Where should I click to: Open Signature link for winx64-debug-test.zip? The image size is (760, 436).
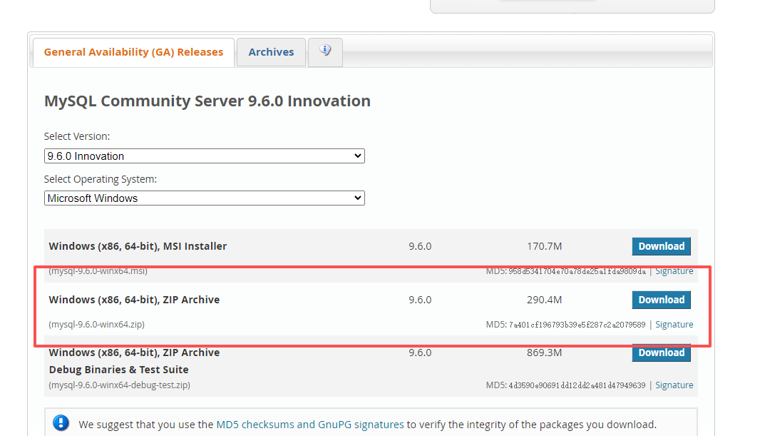pyautogui.click(x=674, y=385)
